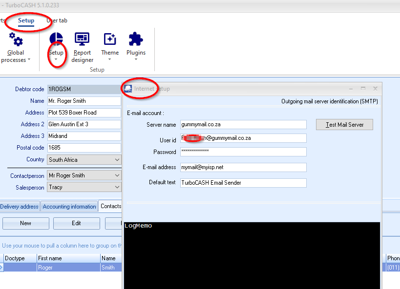The image size is (400, 289).
Task: Click the row indicator arrow of Roger row
Action: click(1, 268)
